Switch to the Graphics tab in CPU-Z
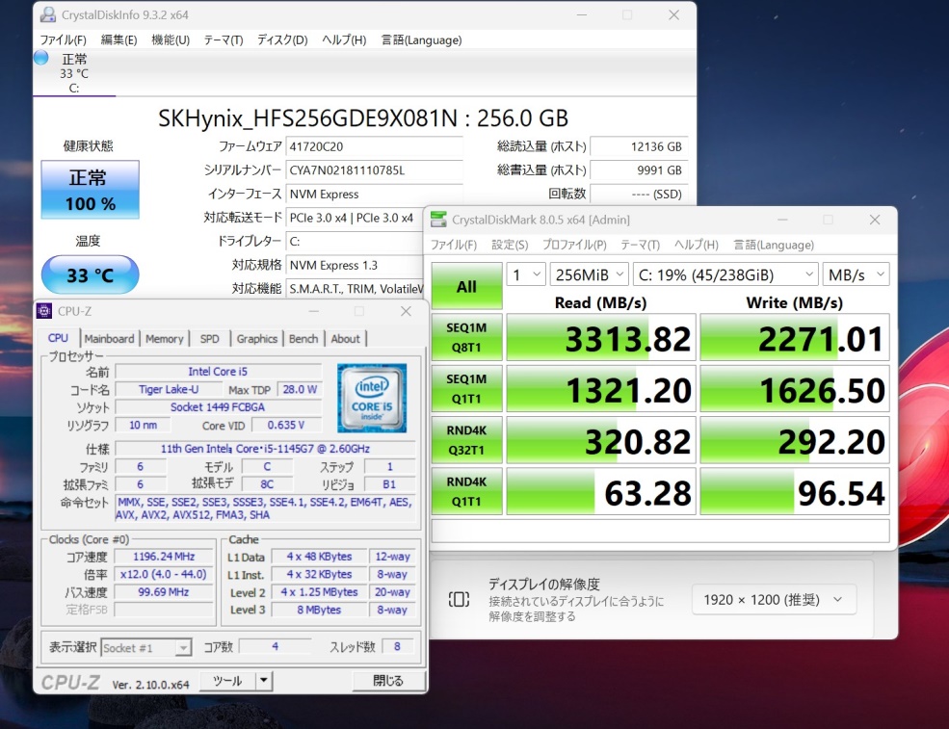This screenshot has height=729, width=949. click(256, 339)
